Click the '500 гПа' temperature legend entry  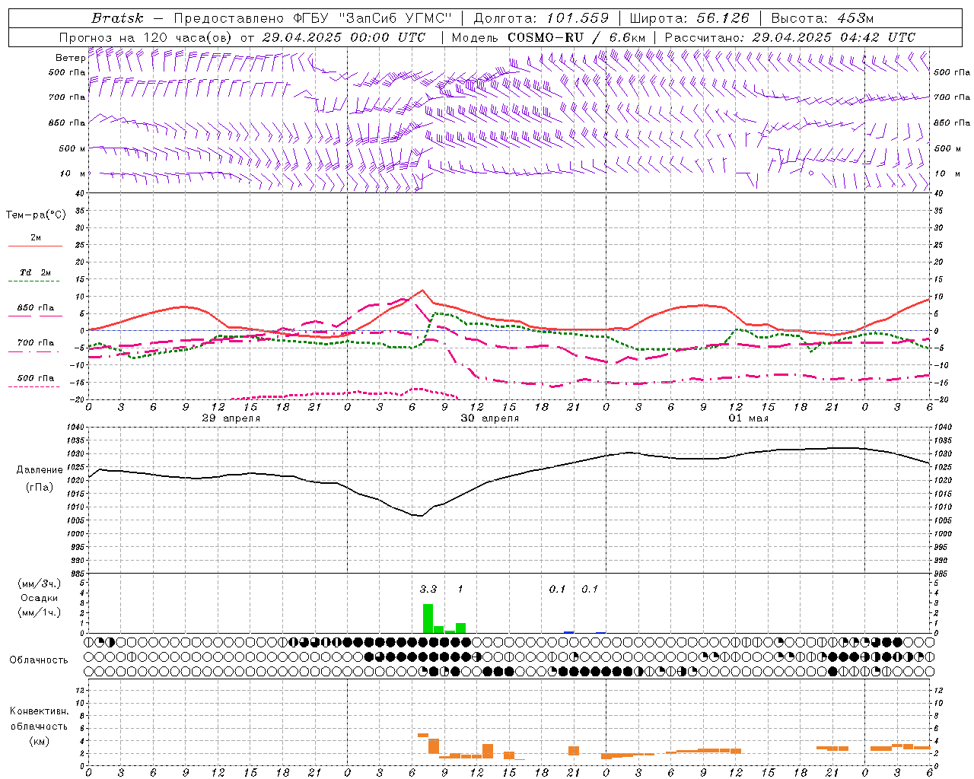pyautogui.click(x=35, y=378)
